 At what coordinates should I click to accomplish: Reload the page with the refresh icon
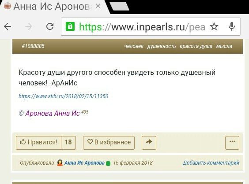[x=50, y=26]
